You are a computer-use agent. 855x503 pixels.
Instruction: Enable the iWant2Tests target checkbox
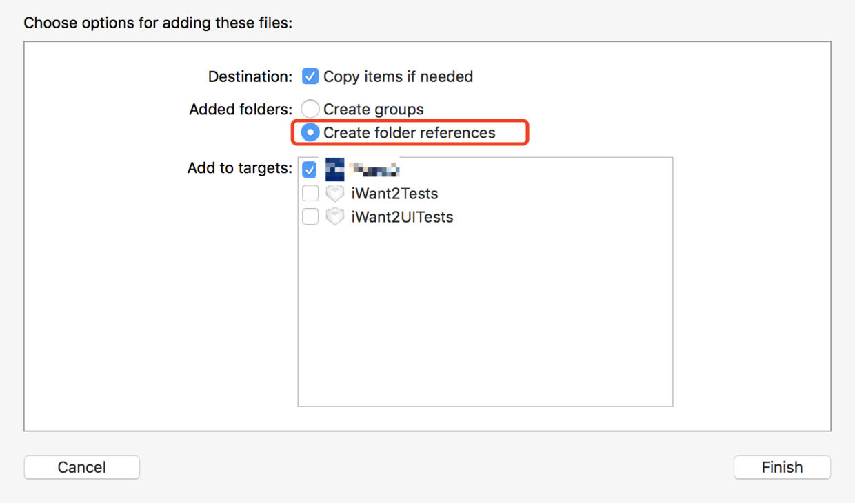coord(310,194)
